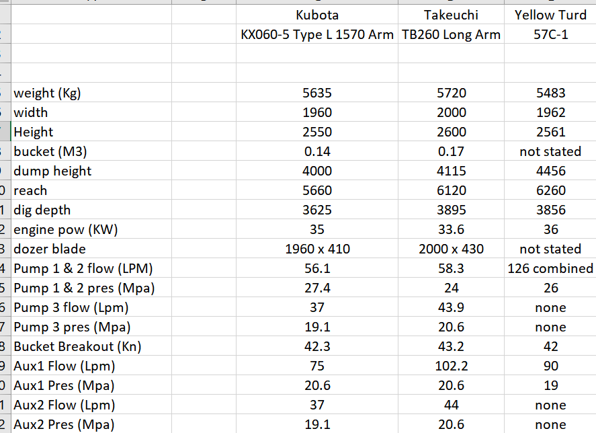
Task: Select dozer blade 1960 x 410
Action: [317, 249]
